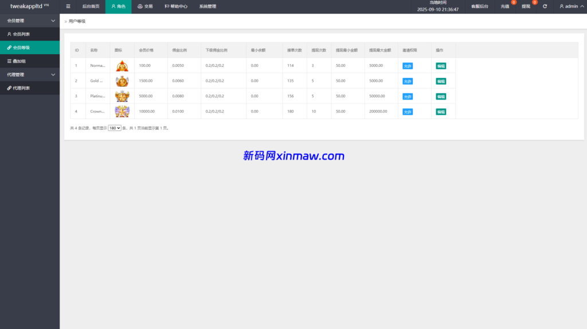
Task: Toggle 允许 permission for the Normal row
Action: (x=408, y=66)
